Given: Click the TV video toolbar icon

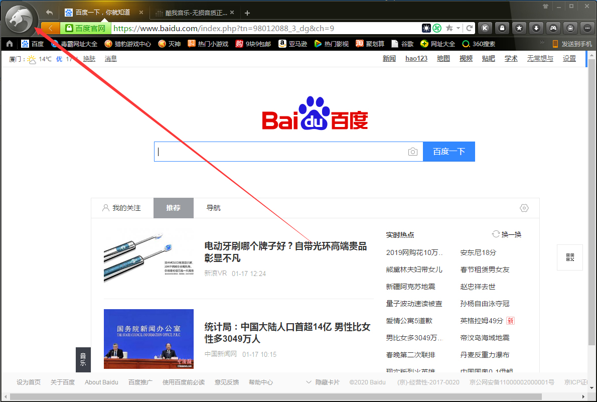Looking at the screenshot, I should click(570, 28).
